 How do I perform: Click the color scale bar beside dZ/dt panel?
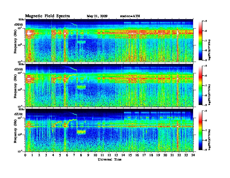[200, 130]
